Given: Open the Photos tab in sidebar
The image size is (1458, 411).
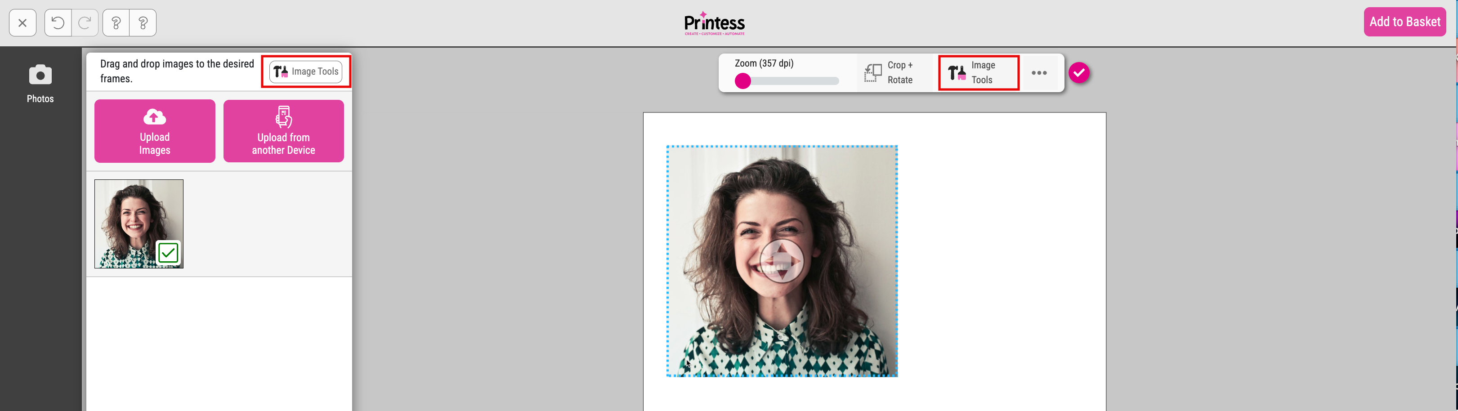Looking at the screenshot, I should tap(40, 84).
